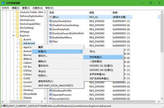Select 二进制值(B) in the new submenu

point(103,62)
